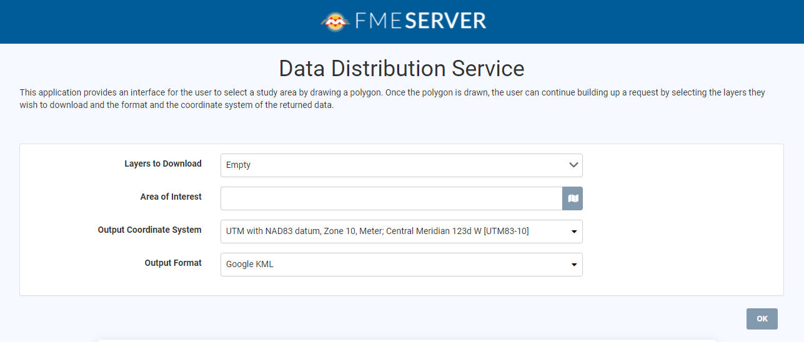804x342 pixels.
Task: Select the Google KML format value
Action: (250, 265)
